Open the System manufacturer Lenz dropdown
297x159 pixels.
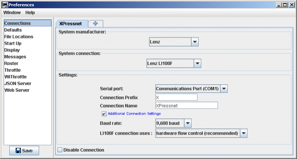(x=174, y=42)
